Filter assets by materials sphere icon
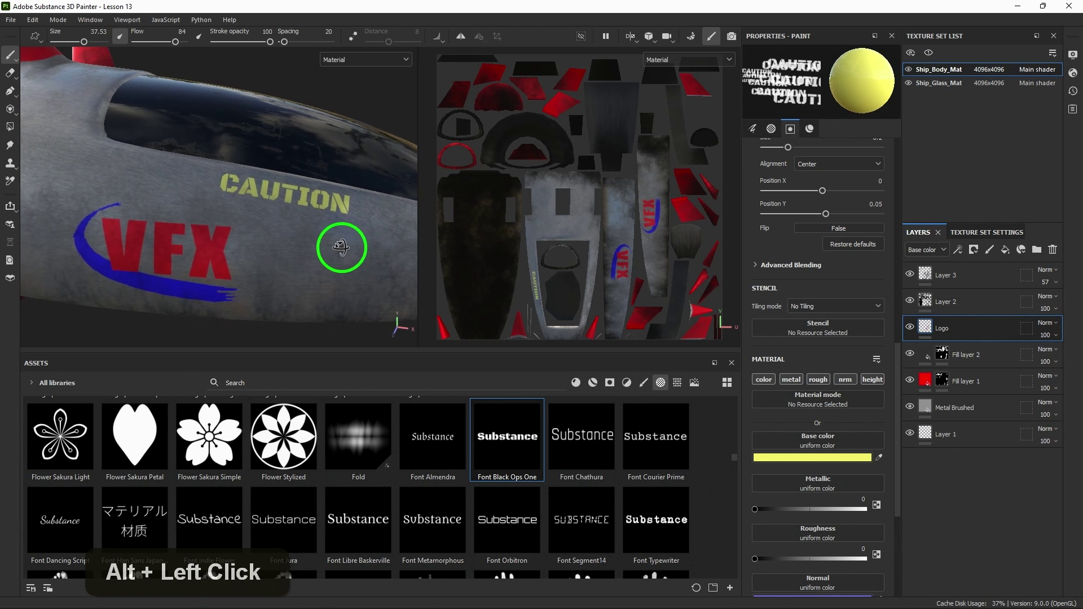Image resolution: width=1083 pixels, height=609 pixels. (x=576, y=382)
